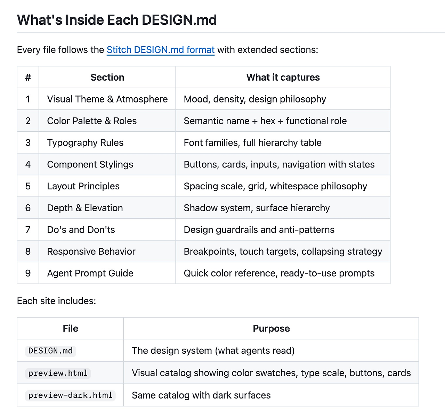Click the Section column header
This screenshot has width=445, height=417.
pos(107,77)
